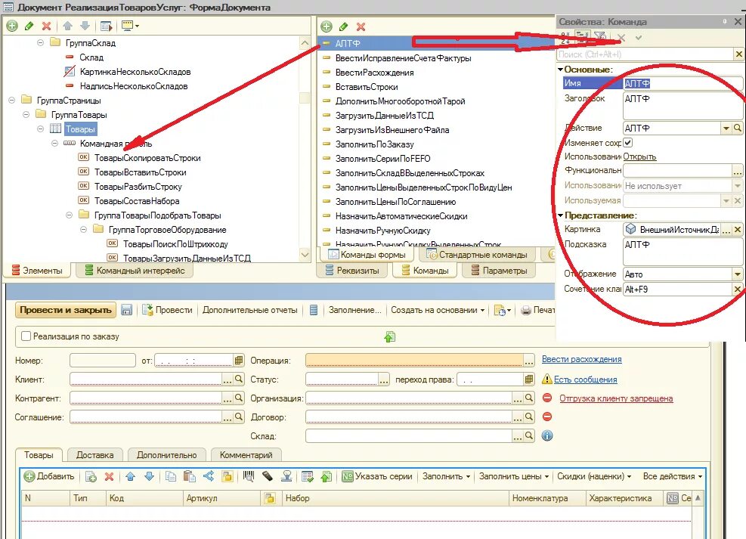Click calendar icon beside the от date field

click(x=239, y=360)
